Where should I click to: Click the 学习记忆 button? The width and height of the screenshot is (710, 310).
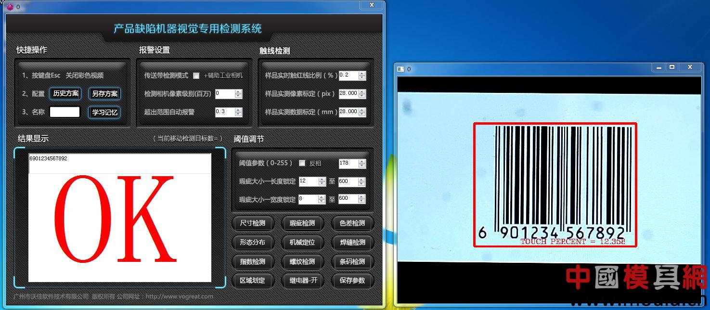(104, 112)
